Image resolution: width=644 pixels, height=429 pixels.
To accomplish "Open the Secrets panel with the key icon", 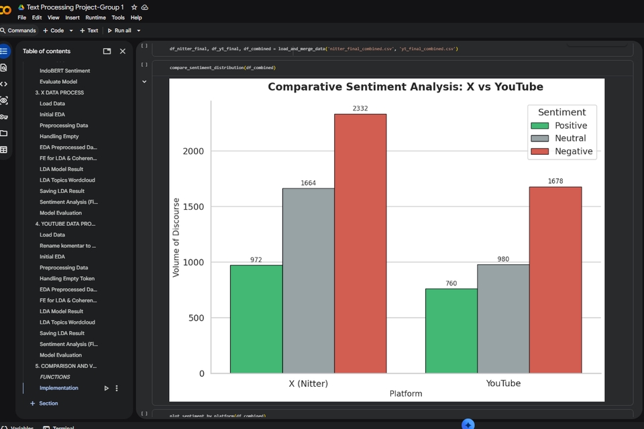I will (x=5, y=117).
